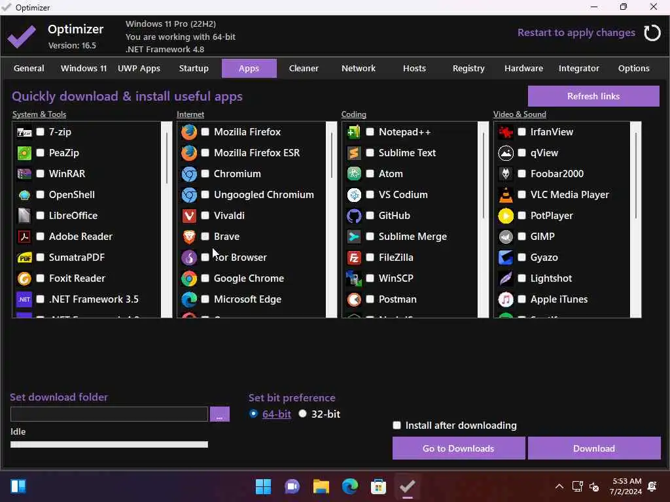Click the Refresh links button
670x502 pixels.
pyautogui.click(x=593, y=96)
